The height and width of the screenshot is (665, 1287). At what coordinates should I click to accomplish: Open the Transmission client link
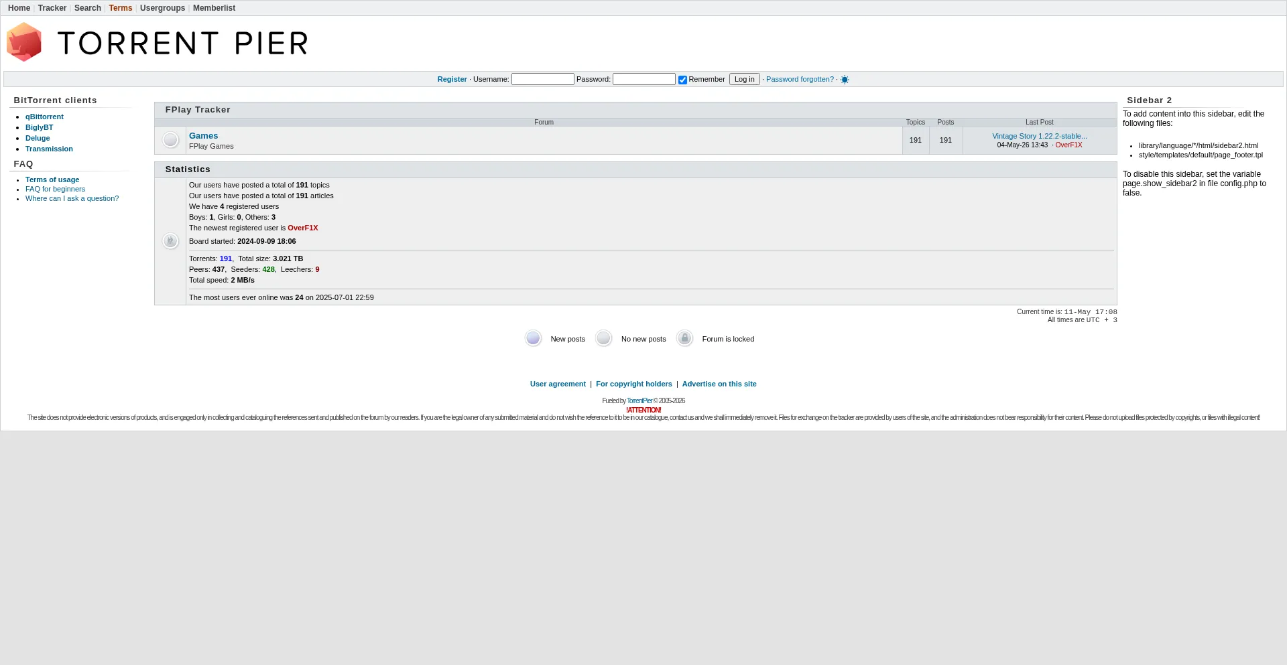[49, 149]
